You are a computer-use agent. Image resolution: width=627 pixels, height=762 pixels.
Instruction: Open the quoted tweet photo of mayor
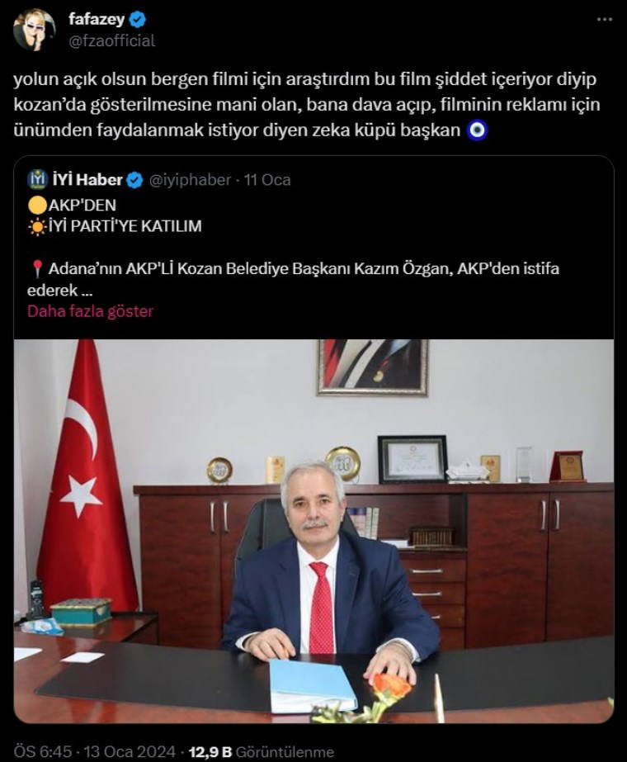[313, 531]
